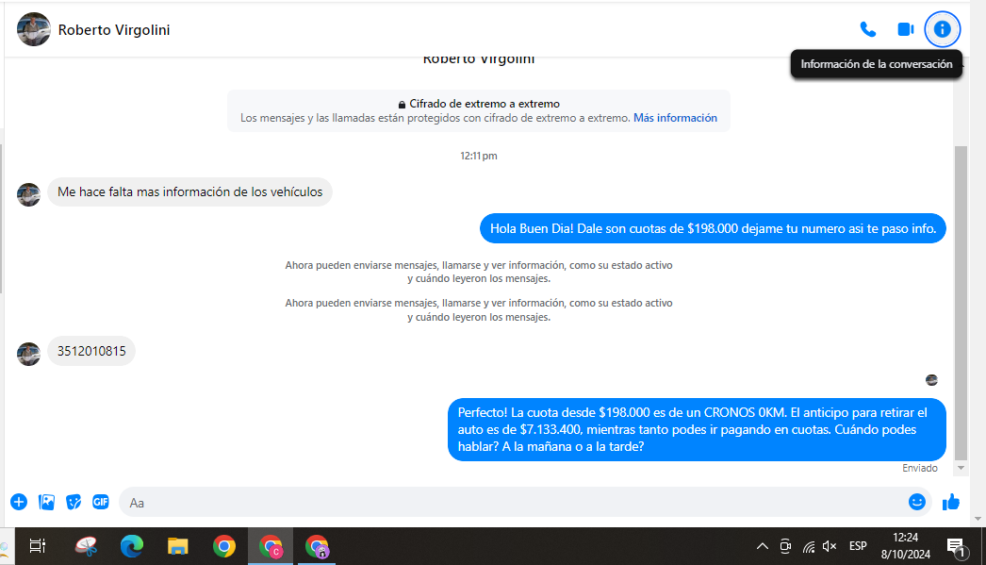Screen dimensions: 986x565
Task: Open the clock showing 12:24 8/10/2024
Action: coord(906,546)
